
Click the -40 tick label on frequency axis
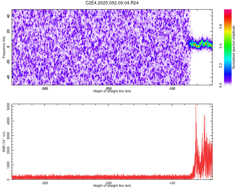coord(8,77)
